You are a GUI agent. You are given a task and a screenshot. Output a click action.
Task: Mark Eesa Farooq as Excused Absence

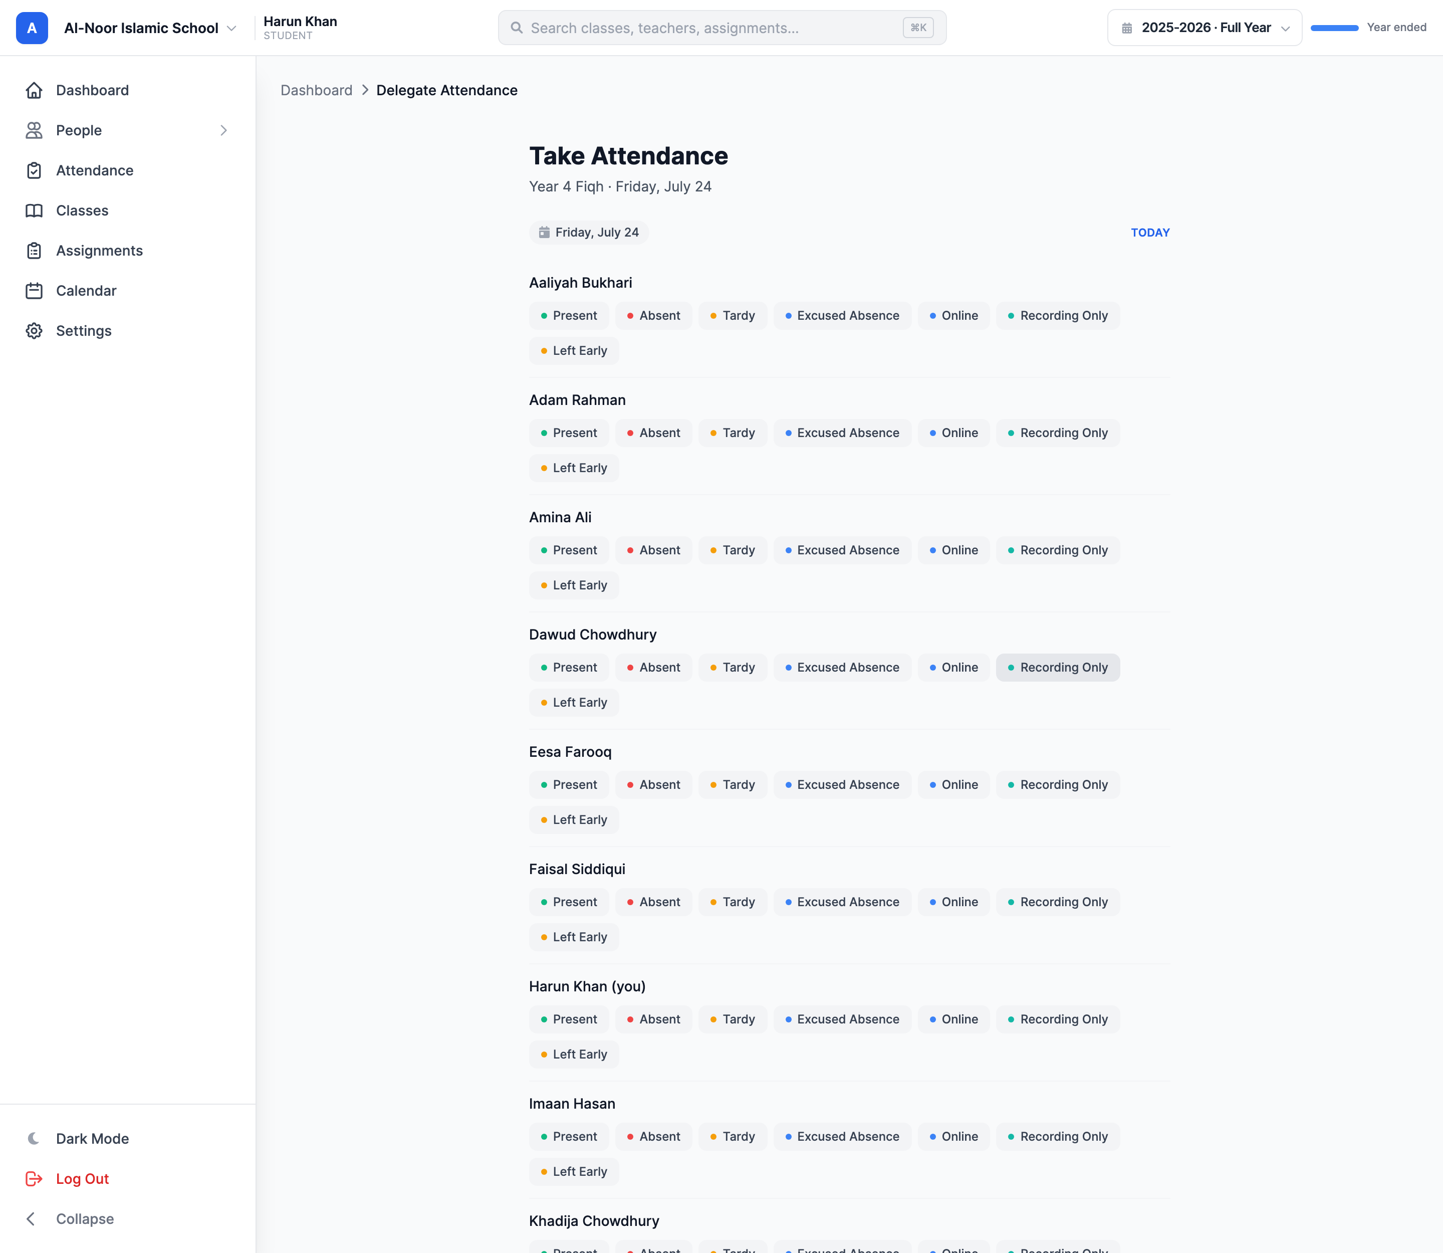point(842,784)
